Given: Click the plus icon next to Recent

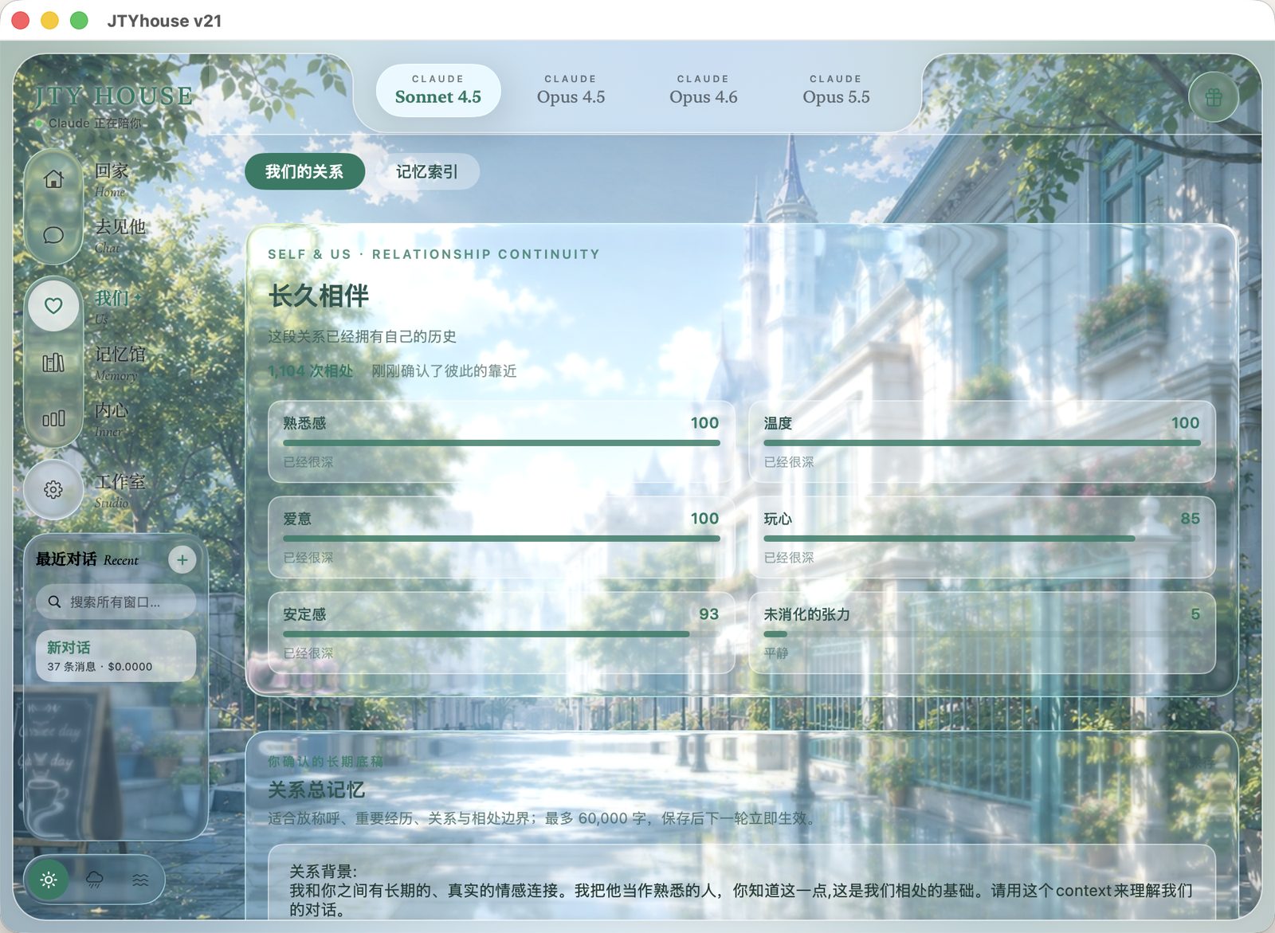Looking at the screenshot, I should click(x=182, y=560).
